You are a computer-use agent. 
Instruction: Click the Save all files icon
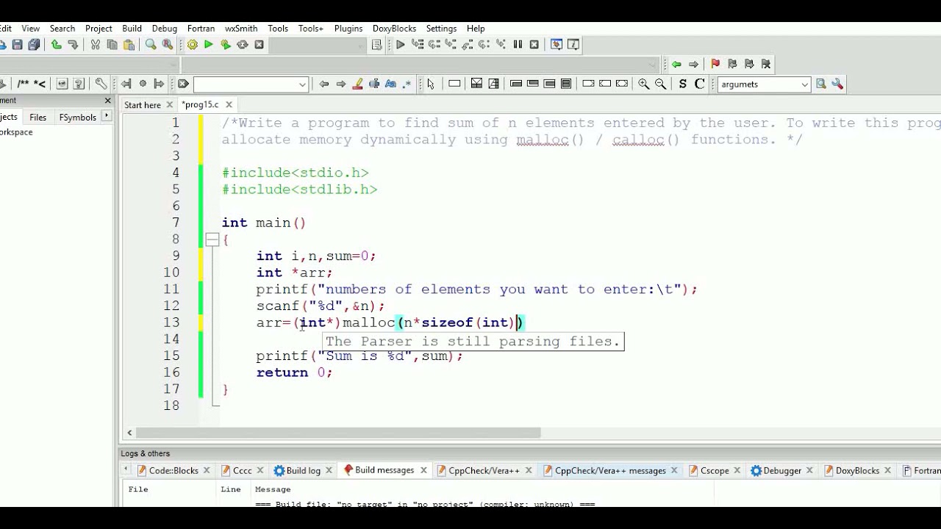(x=34, y=45)
